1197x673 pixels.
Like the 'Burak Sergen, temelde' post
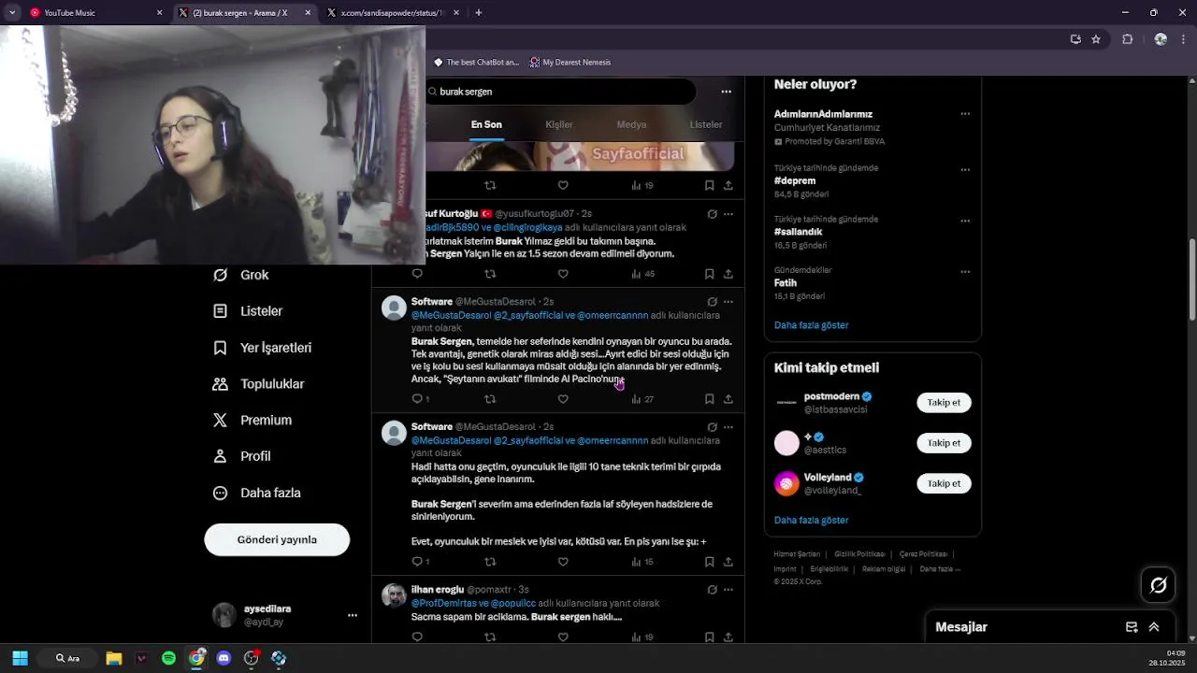tap(563, 399)
